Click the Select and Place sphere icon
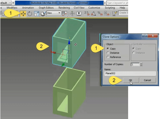This screenshot has height=119, width=160. 43,14
